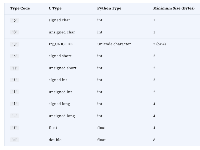Click the 'H' type code badge
The width and height of the screenshot is (200, 150).
point(14,68)
